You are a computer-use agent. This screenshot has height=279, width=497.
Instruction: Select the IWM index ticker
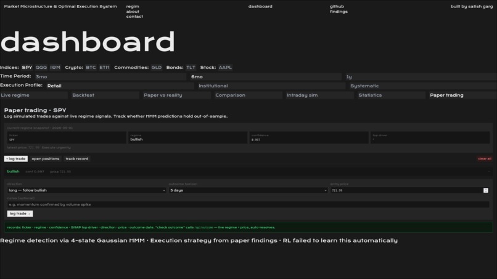pyautogui.click(x=55, y=68)
